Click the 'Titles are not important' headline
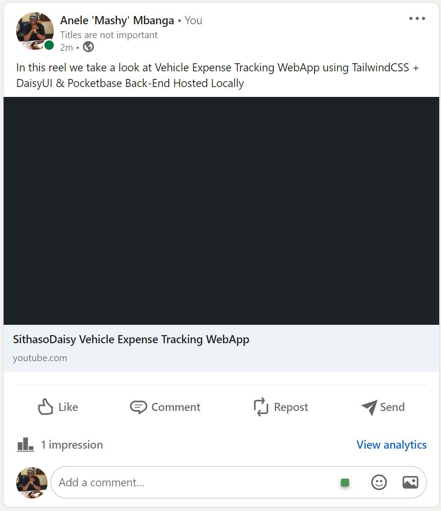 [109, 35]
